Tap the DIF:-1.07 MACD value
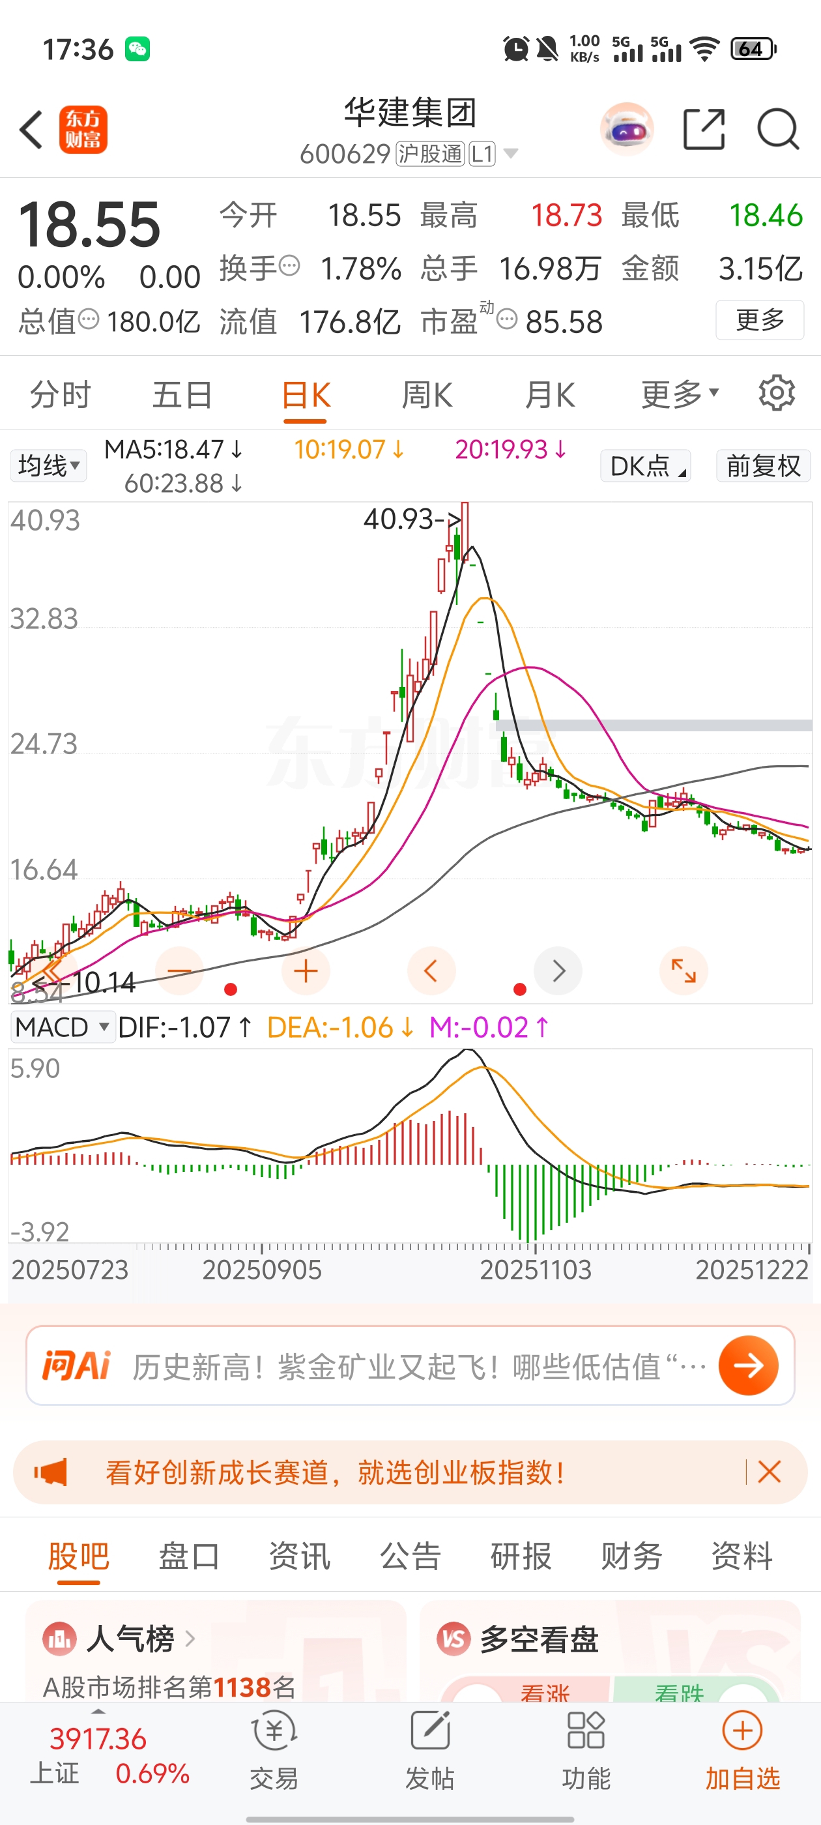821x1825 pixels. [x=185, y=1027]
